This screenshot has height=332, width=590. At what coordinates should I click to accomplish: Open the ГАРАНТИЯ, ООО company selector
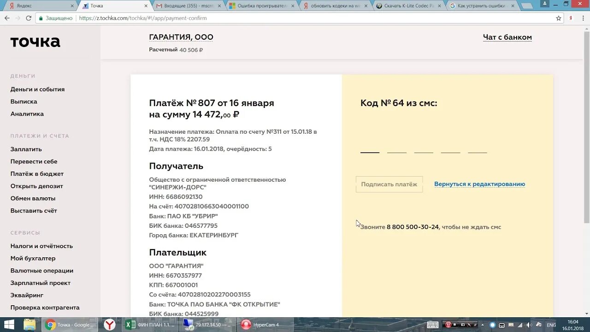[181, 37]
